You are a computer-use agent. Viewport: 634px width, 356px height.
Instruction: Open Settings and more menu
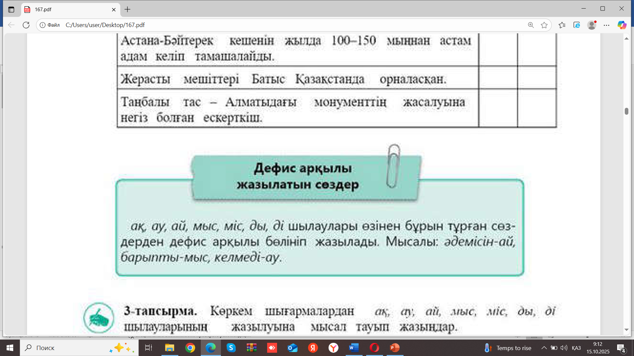point(607,25)
